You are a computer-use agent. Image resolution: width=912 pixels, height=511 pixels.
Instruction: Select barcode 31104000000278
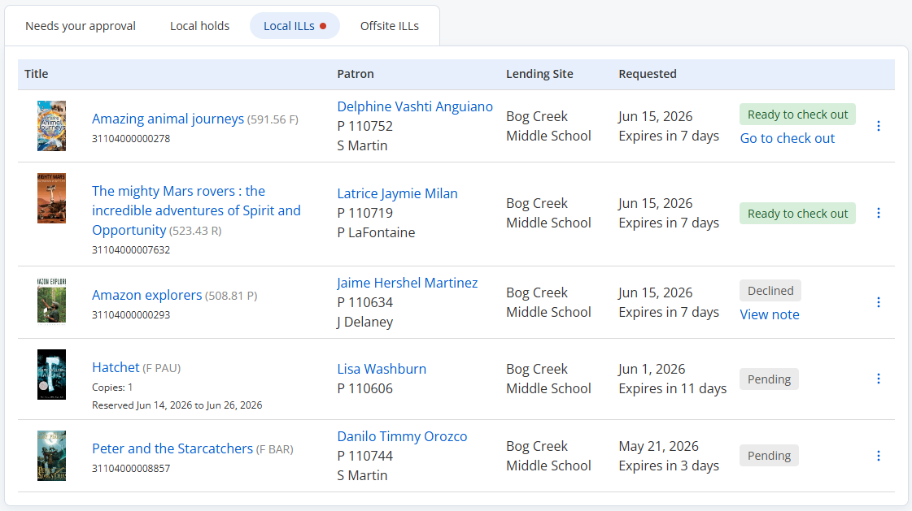click(131, 139)
